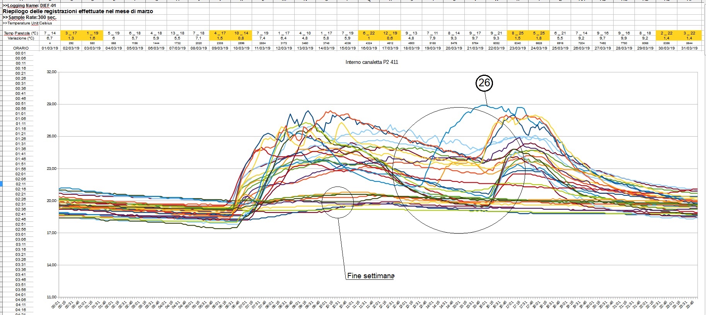
Task: Select the time cell 02:11 in ORARIO column
Action: click(x=21, y=184)
